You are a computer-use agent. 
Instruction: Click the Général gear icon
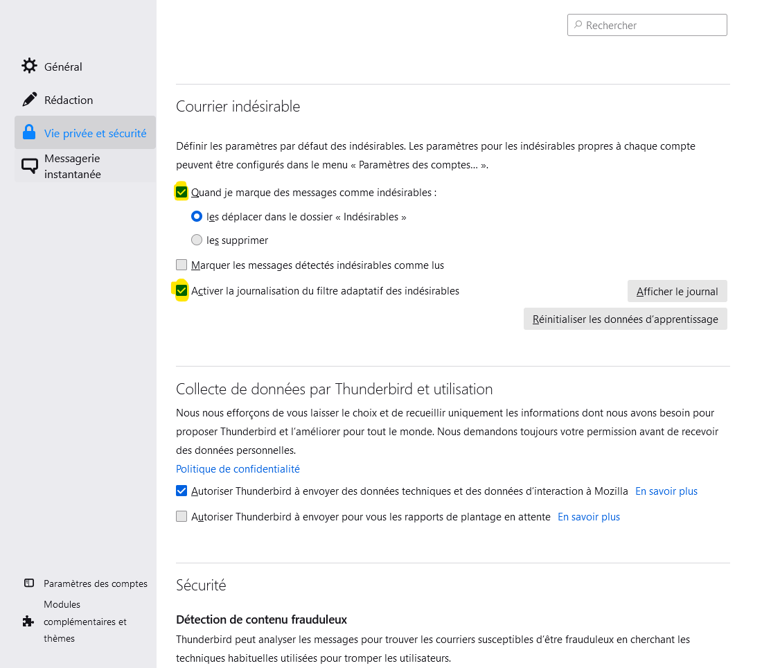(29, 67)
